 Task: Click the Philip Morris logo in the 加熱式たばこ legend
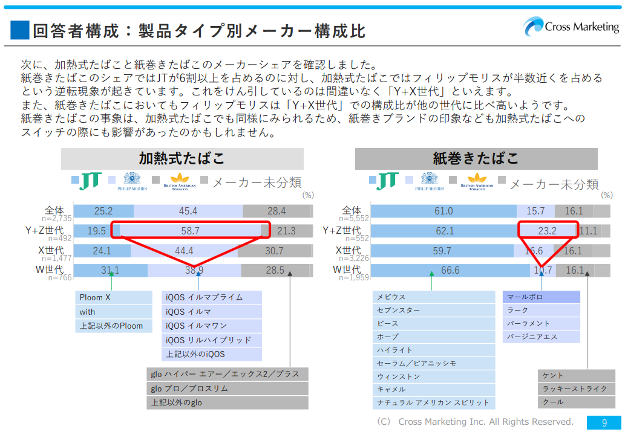[x=132, y=181]
